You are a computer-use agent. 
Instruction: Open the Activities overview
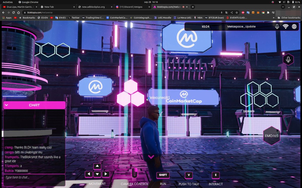8,2
